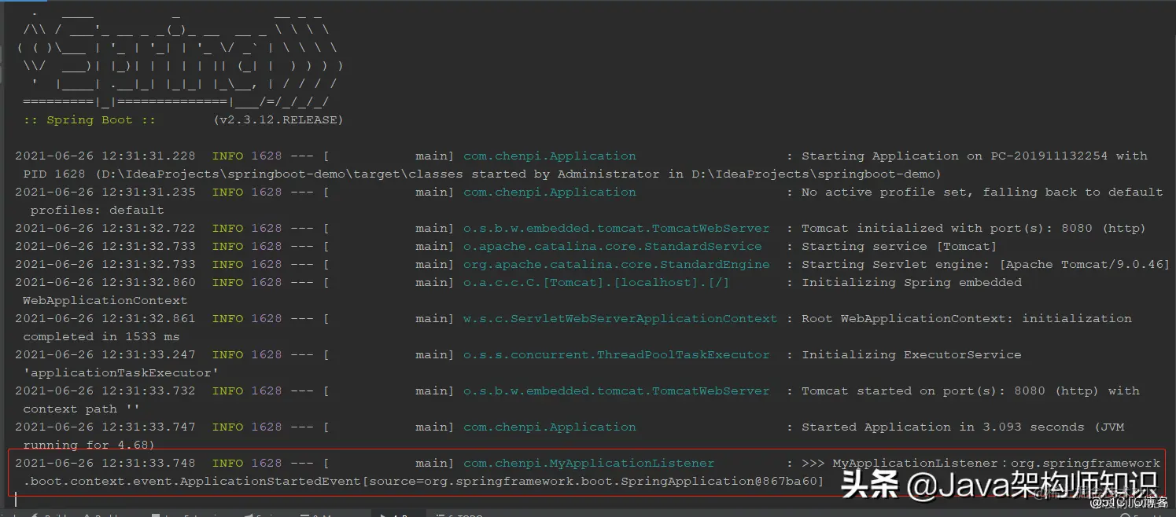Viewport: 1176px width, 517px height.
Task: Click 'Starting Servlet engine: [Apache Tomcat/9.0.46]' message
Action: click(x=986, y=265)
